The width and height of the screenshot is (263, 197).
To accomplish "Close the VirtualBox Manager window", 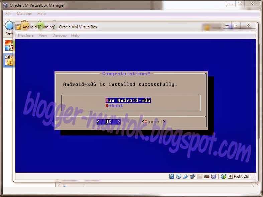I will pyautogui.click(x=252, y=4).
